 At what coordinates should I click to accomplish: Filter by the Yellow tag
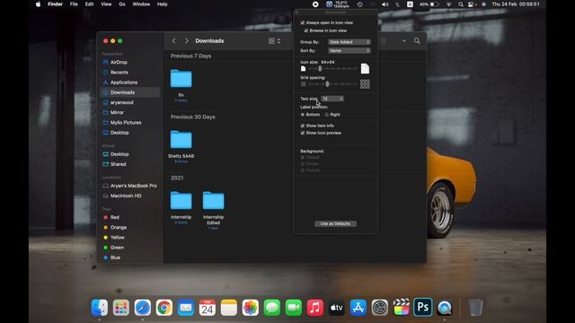(x=117, y=237)
